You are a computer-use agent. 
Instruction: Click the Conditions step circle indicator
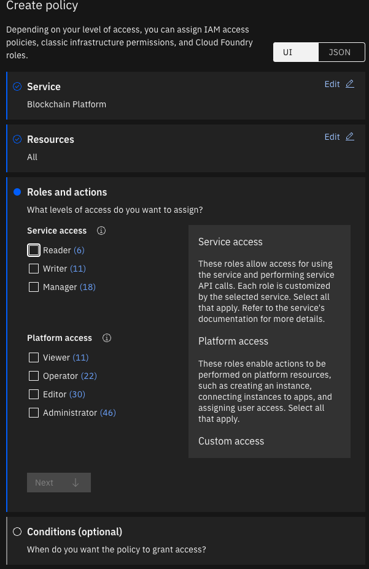17,532
